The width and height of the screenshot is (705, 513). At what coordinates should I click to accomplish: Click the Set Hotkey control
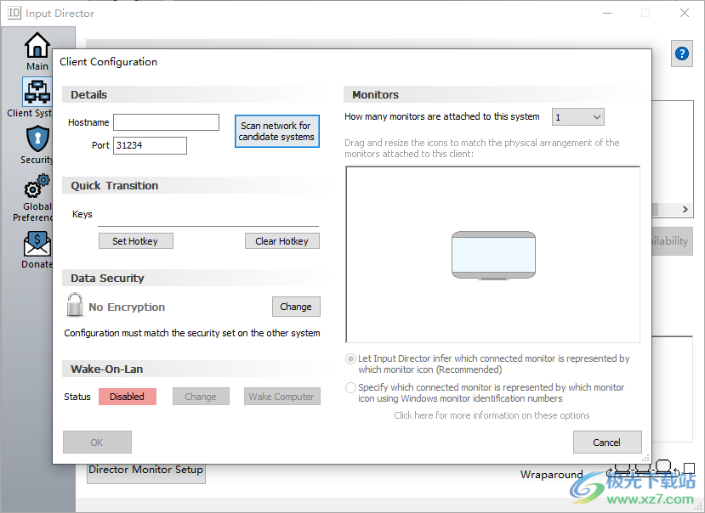[x=135, y=240]
